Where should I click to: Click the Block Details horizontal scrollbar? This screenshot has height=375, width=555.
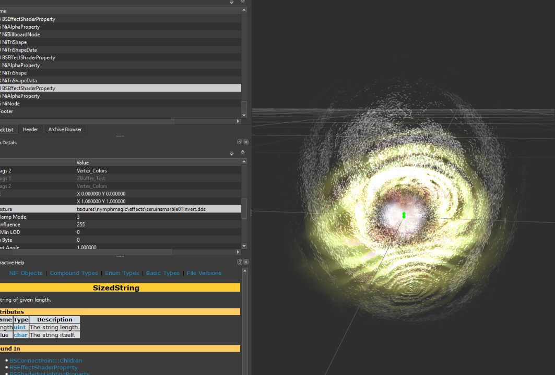coord(92,252)
